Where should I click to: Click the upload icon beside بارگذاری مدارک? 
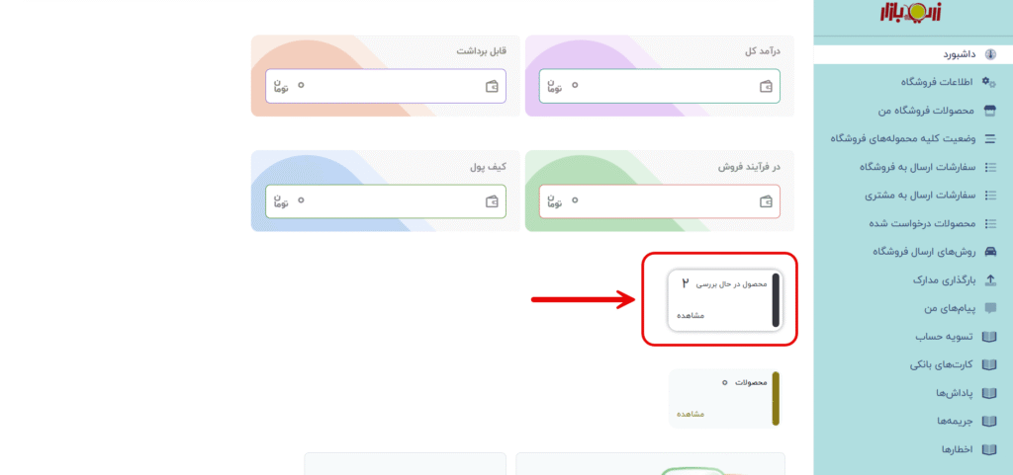991,280
